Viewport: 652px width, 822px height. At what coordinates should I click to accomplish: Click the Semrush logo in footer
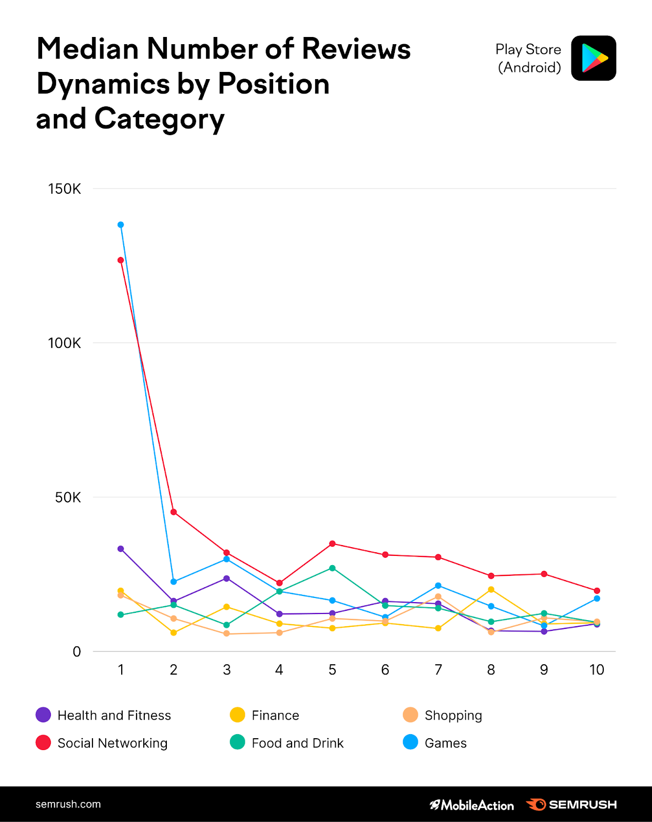point(572,805)
